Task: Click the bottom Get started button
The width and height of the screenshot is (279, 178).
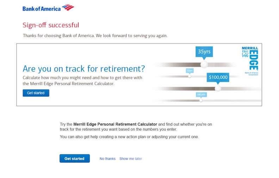Action: coord(75,158)
